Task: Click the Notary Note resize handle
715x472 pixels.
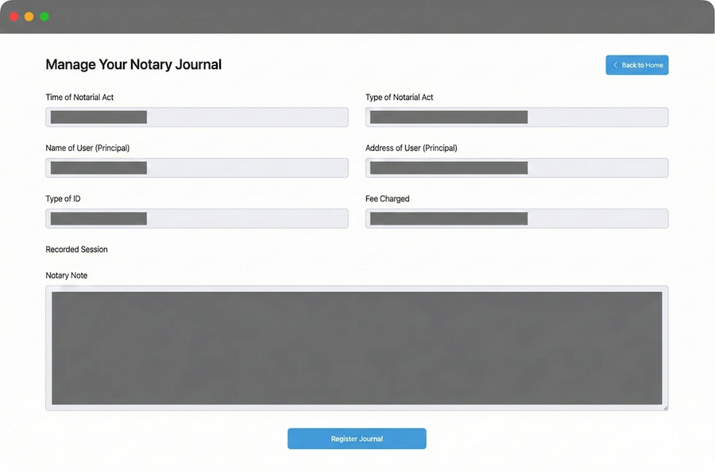Action: tap(665, 407)
